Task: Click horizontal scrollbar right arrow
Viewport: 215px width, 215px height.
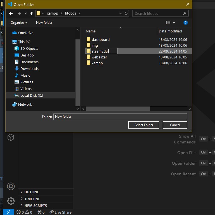Action: click(190, 108)
